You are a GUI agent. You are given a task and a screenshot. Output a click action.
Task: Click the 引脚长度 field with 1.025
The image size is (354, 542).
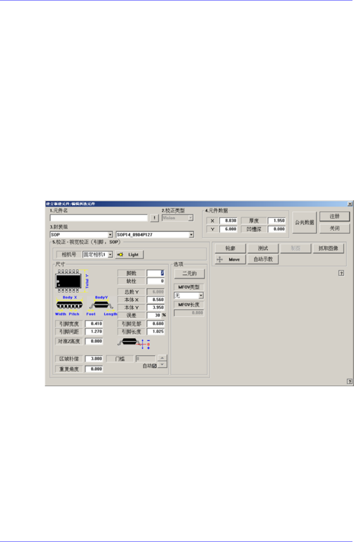coord(156,332)
